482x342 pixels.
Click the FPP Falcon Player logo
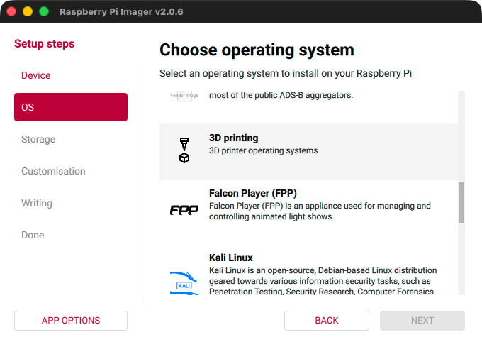tap(184, 210)
